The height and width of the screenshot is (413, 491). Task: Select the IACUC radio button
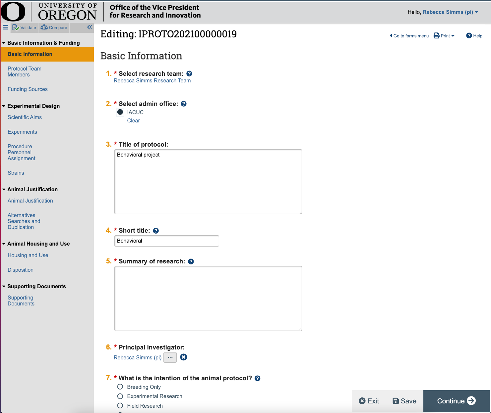[x=120, y=112]
